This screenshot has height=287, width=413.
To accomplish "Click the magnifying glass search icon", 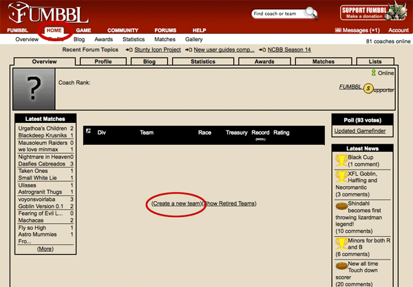I will click(311, 13).
